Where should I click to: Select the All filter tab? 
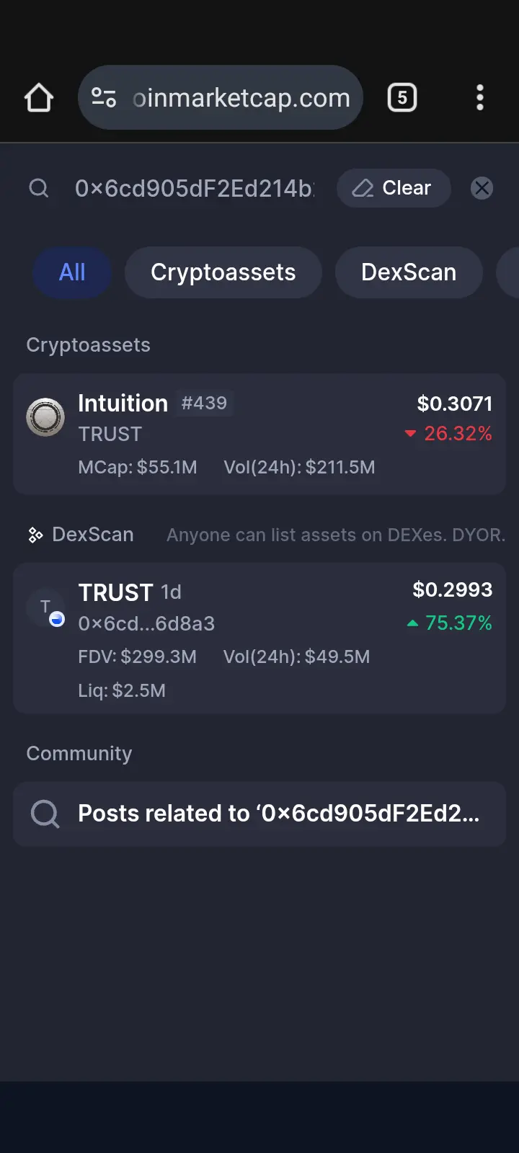(x=72, y=272)
